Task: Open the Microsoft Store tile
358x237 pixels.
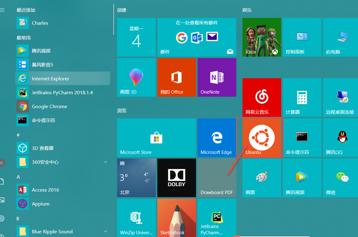Action: point(156,138)
